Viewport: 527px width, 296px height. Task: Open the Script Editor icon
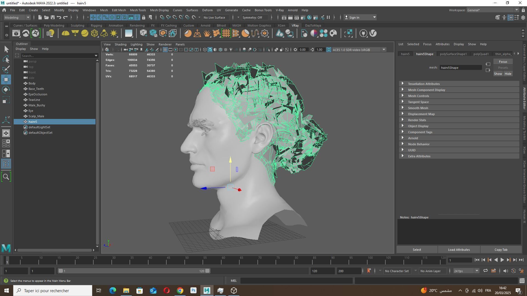pos(522,281)
